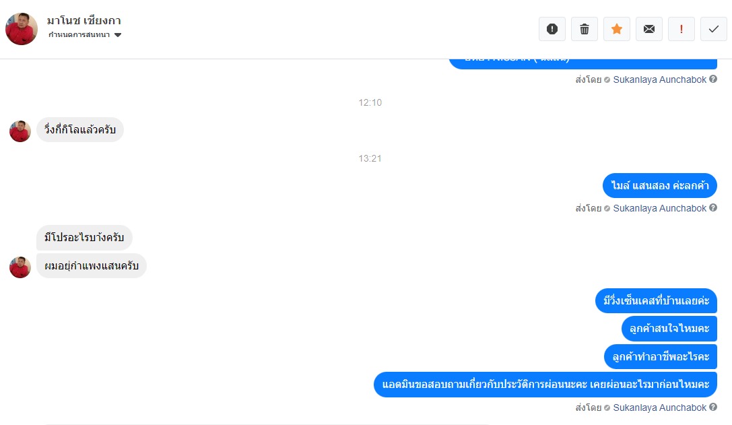Screen dimensions: 732x425
Task: Expand the กำหนดการสนทนา dropdown arrow
Action: (x=118, y=35)
